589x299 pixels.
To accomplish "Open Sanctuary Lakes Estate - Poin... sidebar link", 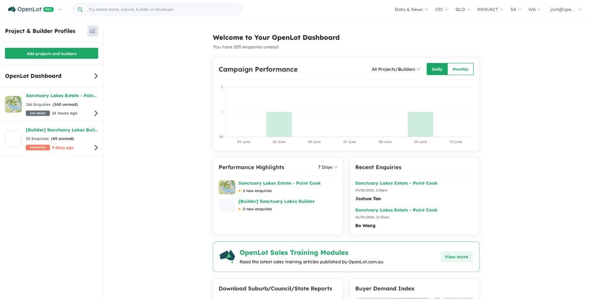I will [62, 96].
